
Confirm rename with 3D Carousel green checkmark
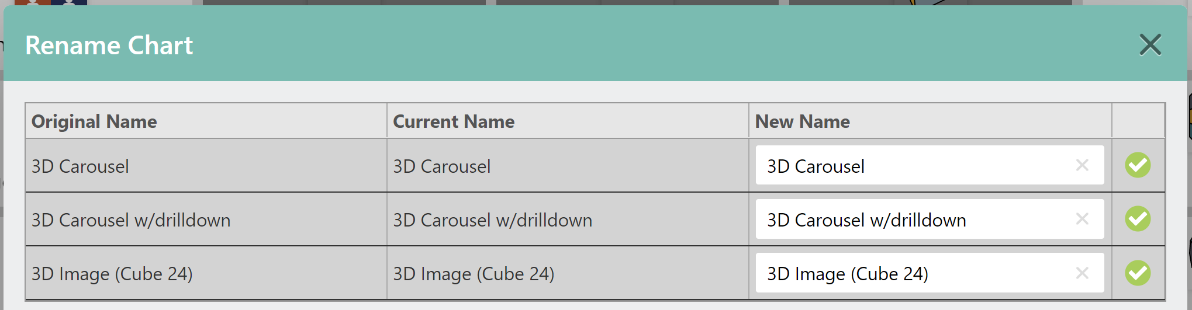tap(1138, 165)
